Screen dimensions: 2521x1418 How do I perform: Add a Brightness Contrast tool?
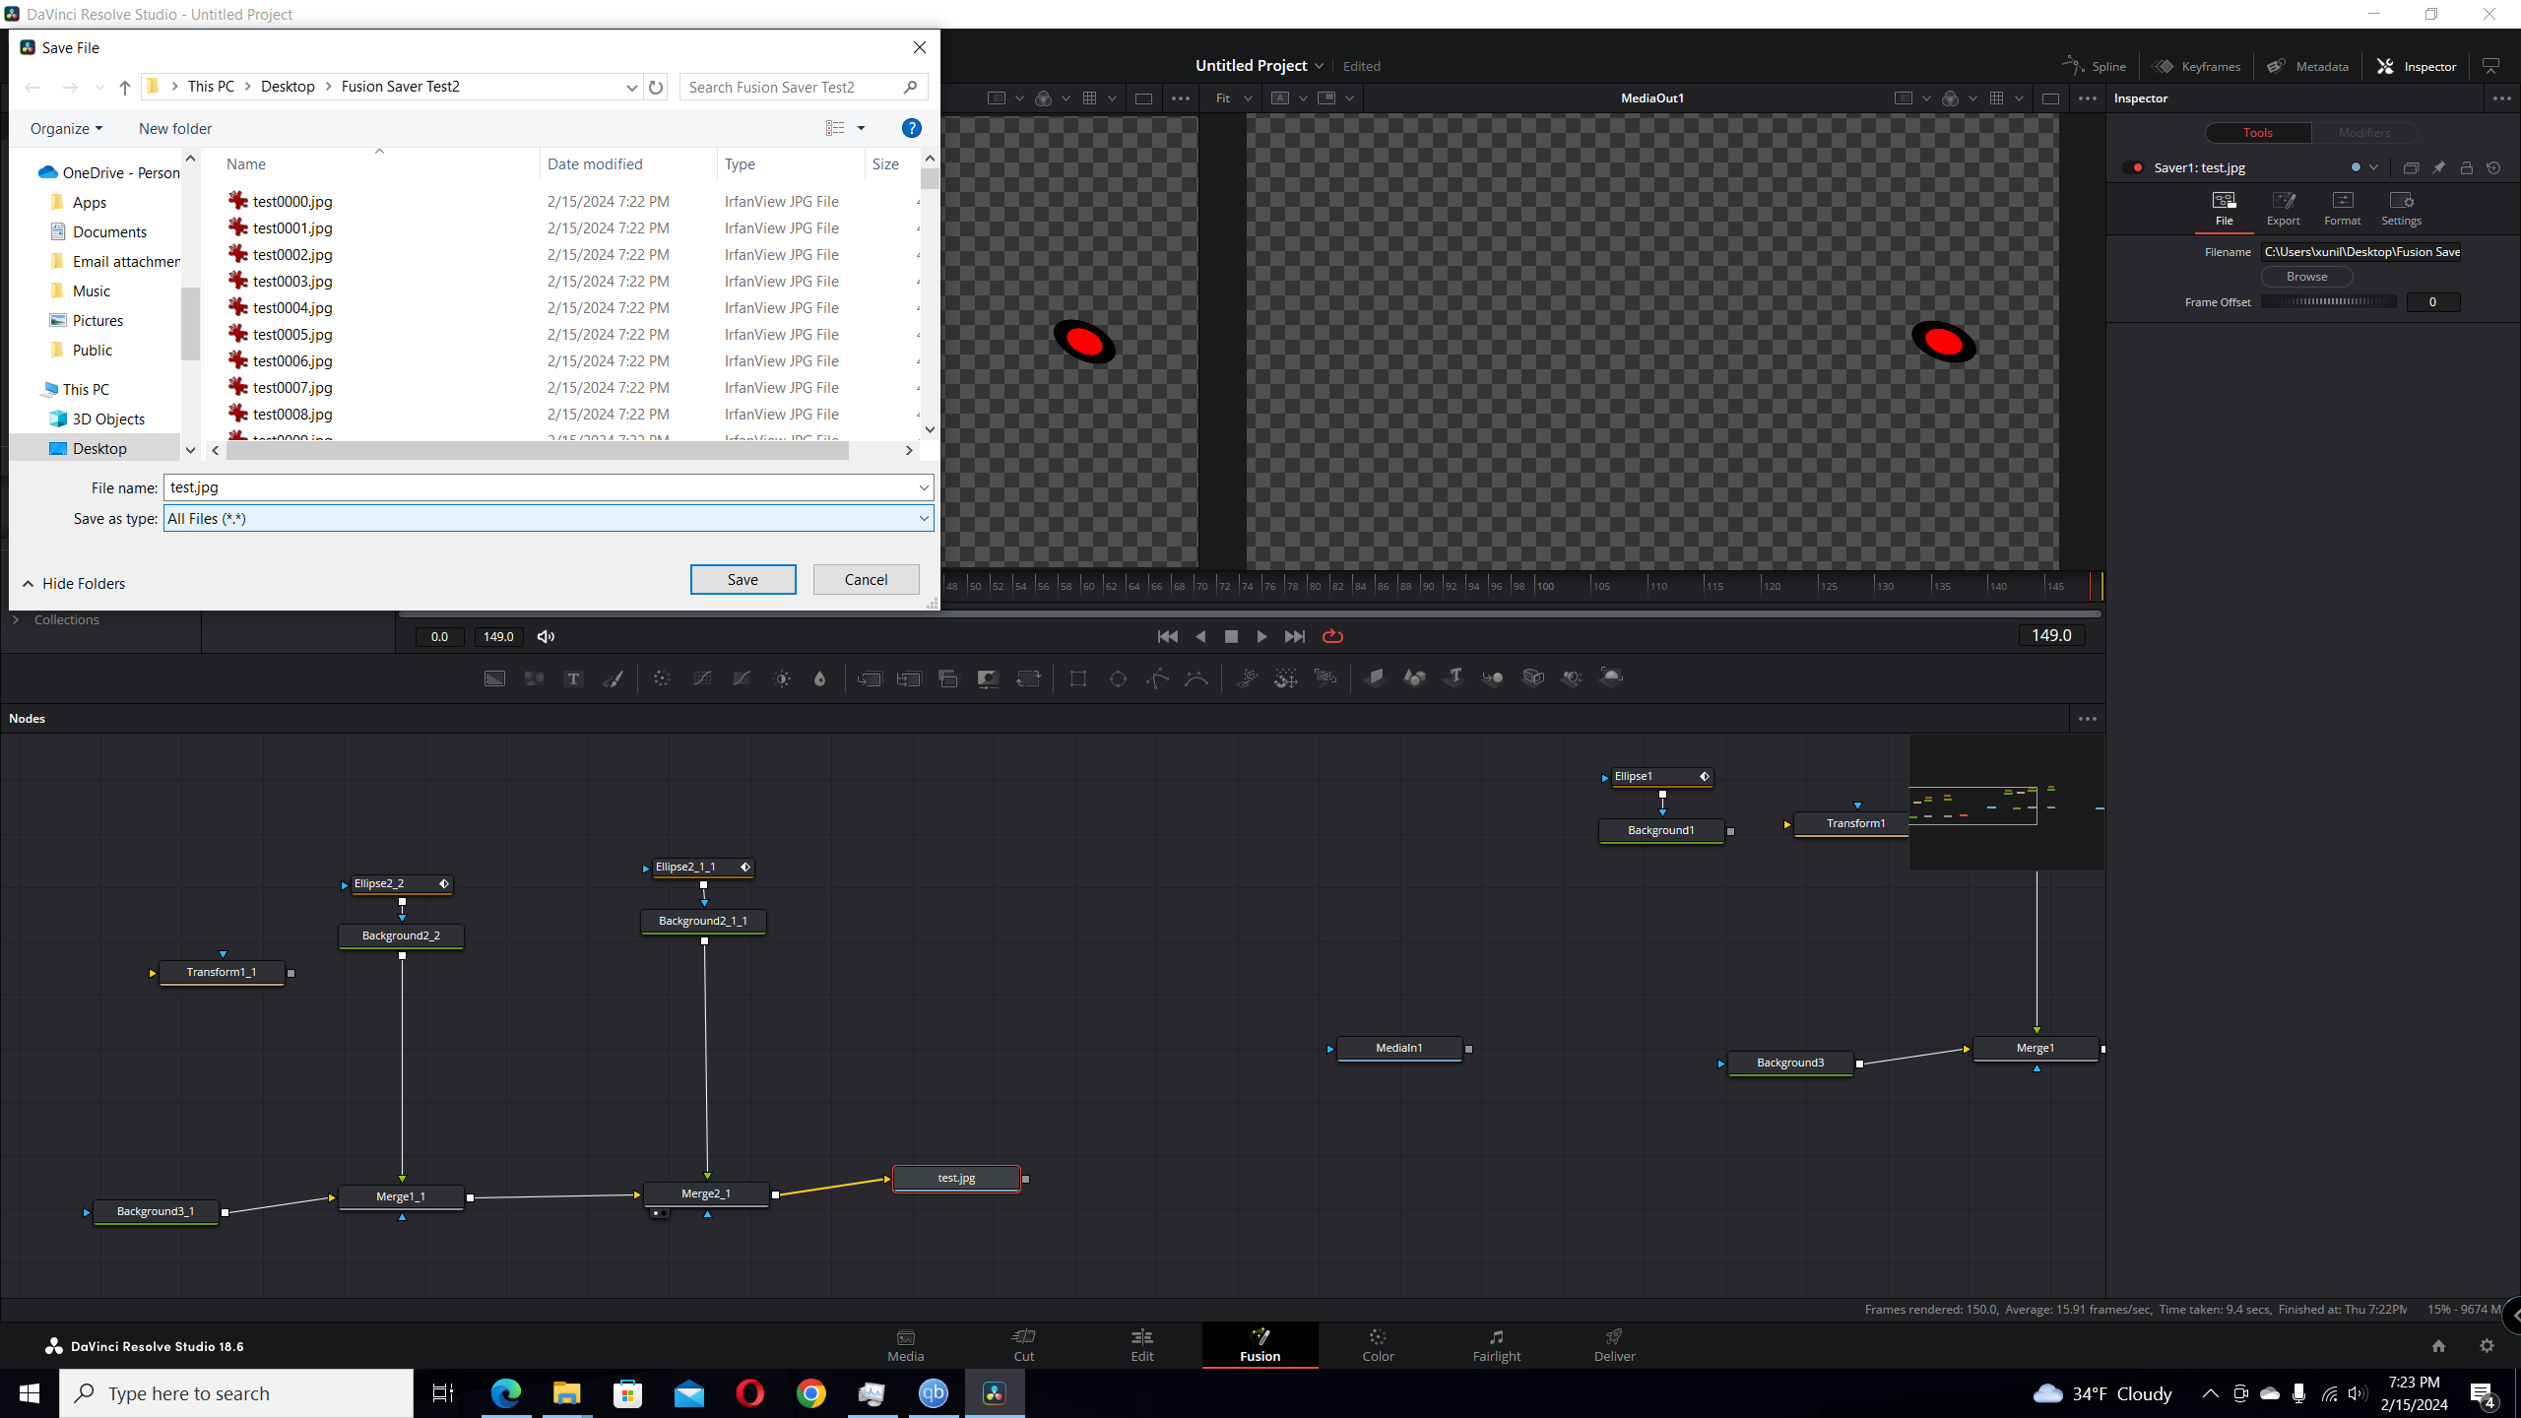click(782, 678)
